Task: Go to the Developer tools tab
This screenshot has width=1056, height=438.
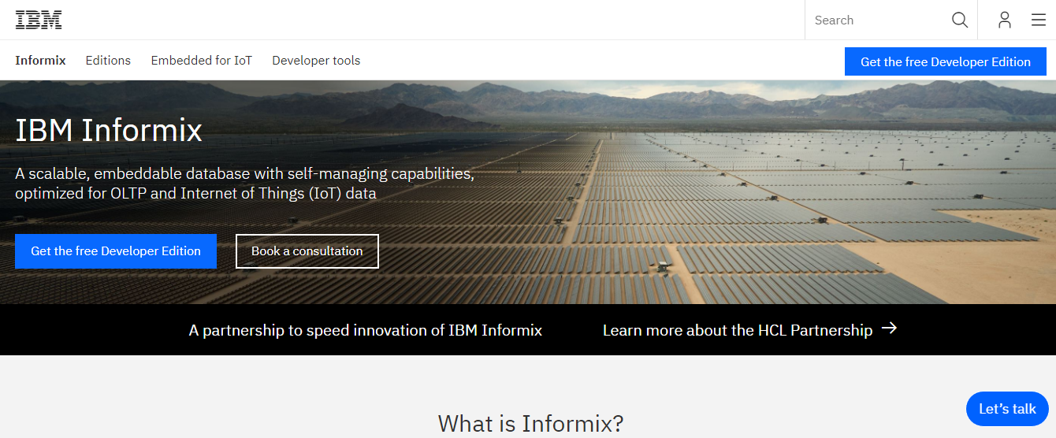Action: tap(316, 60)
